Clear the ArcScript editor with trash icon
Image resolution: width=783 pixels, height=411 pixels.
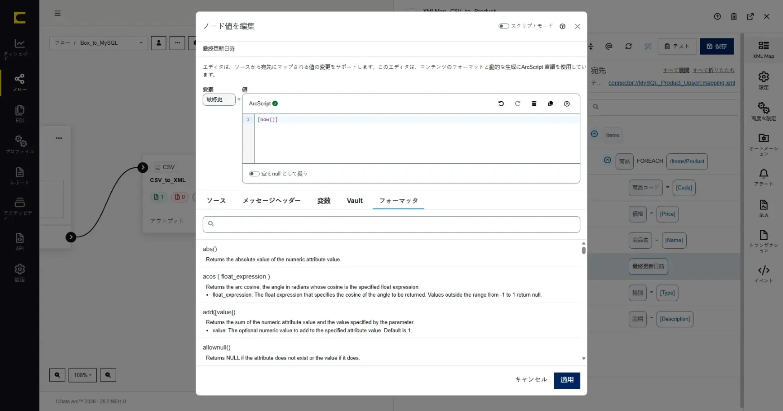(x=534, y=104)
